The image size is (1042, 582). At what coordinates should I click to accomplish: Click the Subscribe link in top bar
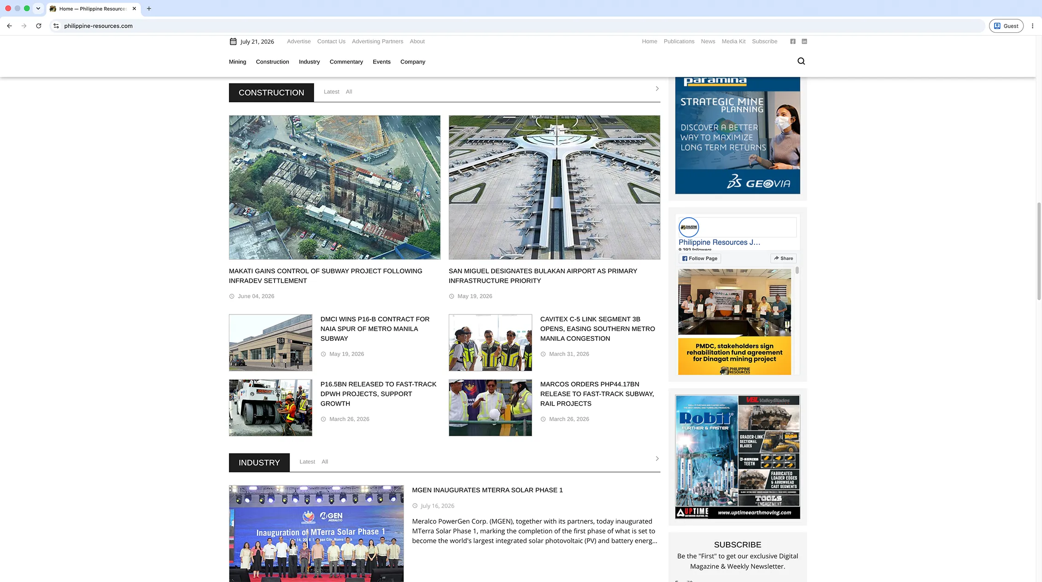[x=765, y=41]
